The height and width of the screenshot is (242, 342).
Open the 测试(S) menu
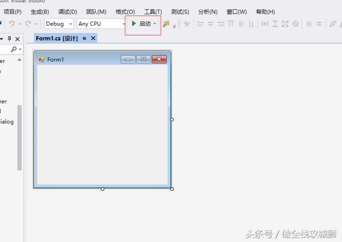pyautogui.click(x=180, y=12)
